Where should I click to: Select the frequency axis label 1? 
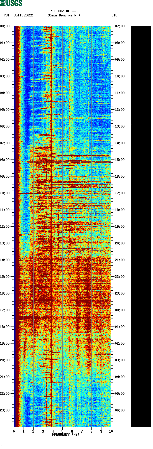pos(24,431)
